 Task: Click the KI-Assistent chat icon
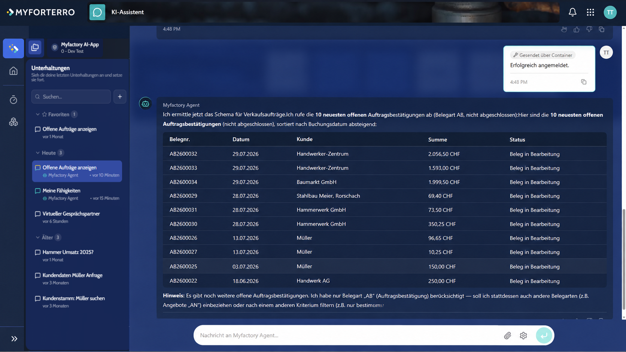click(97, 12)
